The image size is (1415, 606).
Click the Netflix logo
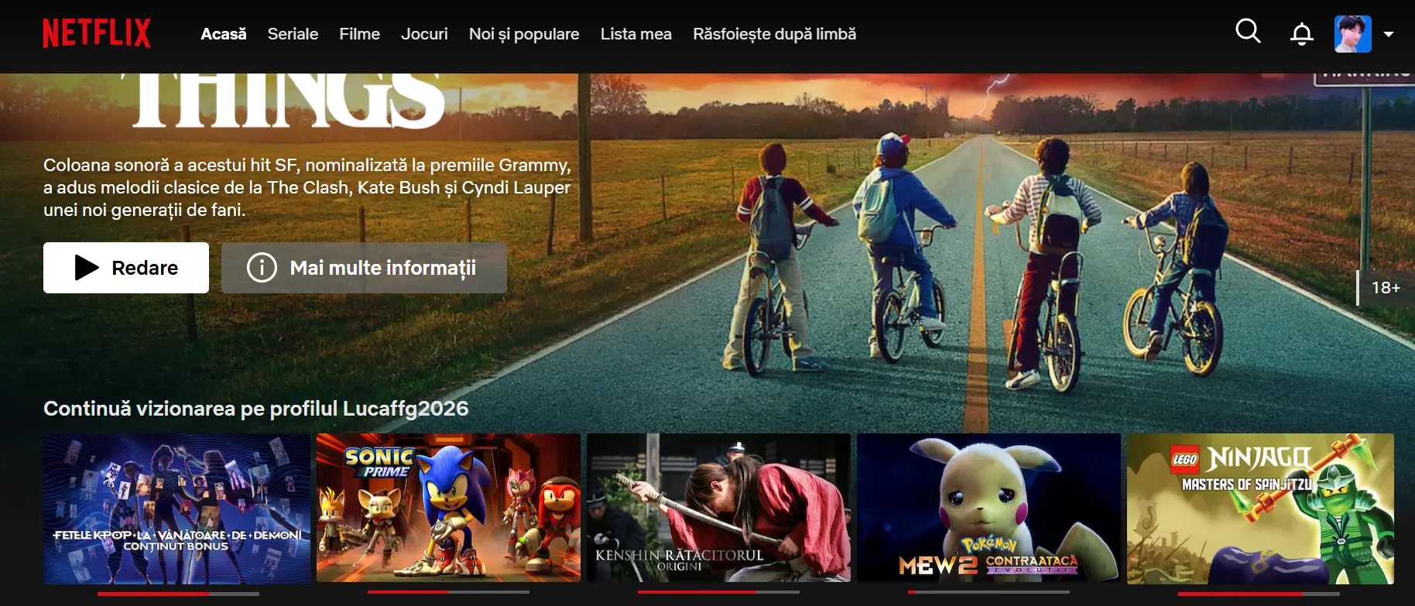pos(97,33)
